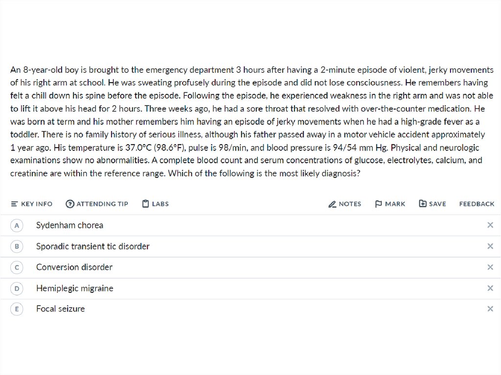This screenshot has width=501, height=375.
Task: Cross out Sporadic transient tic disorder
Action: [490, 246]
